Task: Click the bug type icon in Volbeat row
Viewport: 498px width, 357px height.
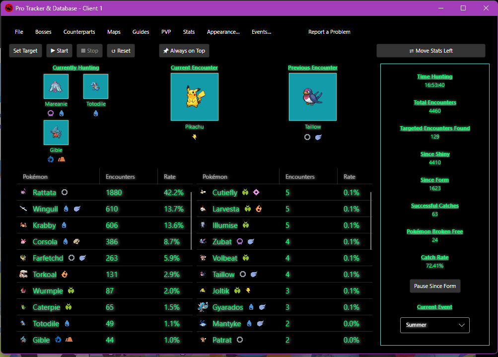Action: 246,258
